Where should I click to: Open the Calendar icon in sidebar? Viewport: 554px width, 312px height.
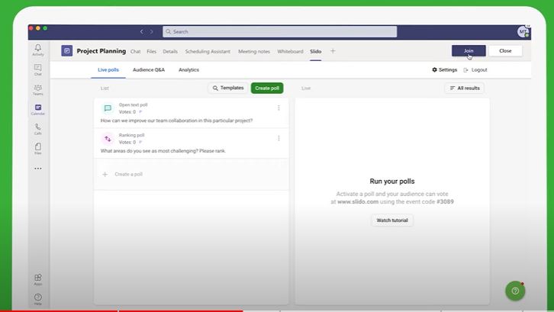(37, 109)
